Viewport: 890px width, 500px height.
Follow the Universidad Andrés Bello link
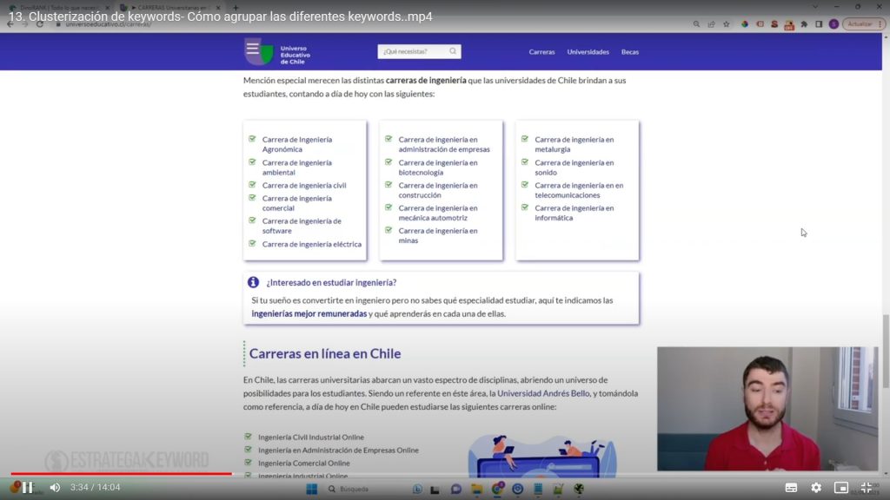click(543, 393)
